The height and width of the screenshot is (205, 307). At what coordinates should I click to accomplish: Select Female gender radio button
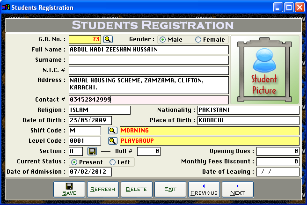click(198, 40)
